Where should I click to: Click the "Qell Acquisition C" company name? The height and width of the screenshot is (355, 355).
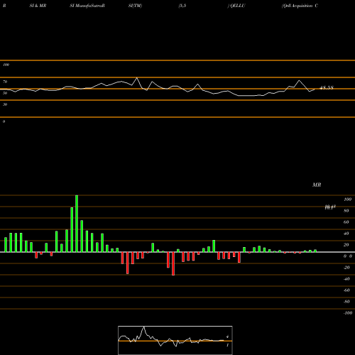(x=300, y=6)
